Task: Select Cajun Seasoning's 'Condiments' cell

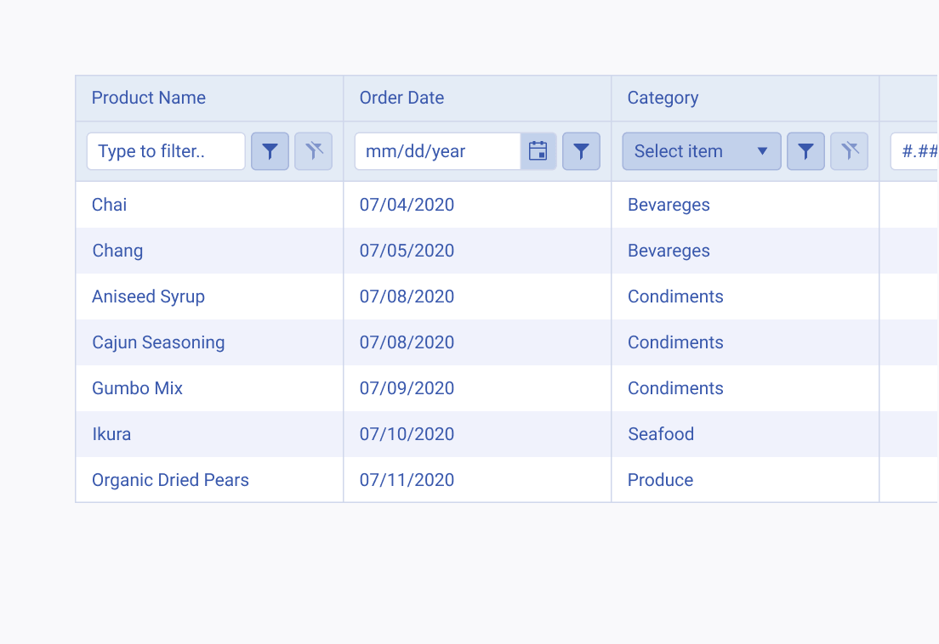Action: (x=745, y=342)
